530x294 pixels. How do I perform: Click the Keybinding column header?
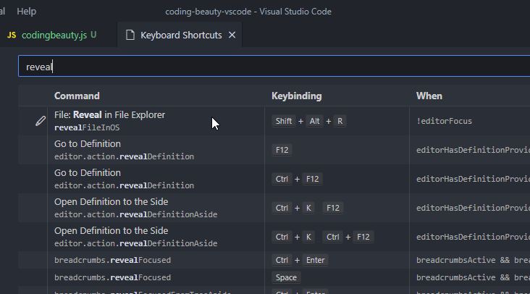coord(296,96)
